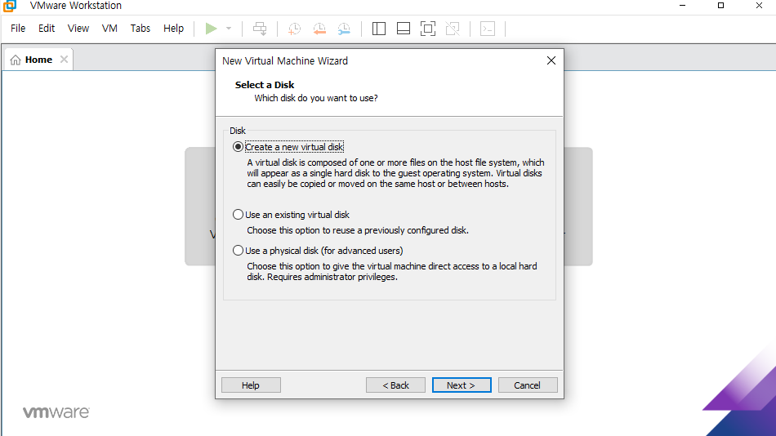Open the Edit menu
The height and width of the screenshot is (436, 776).
pyautogui.click(x=47, y=29)
